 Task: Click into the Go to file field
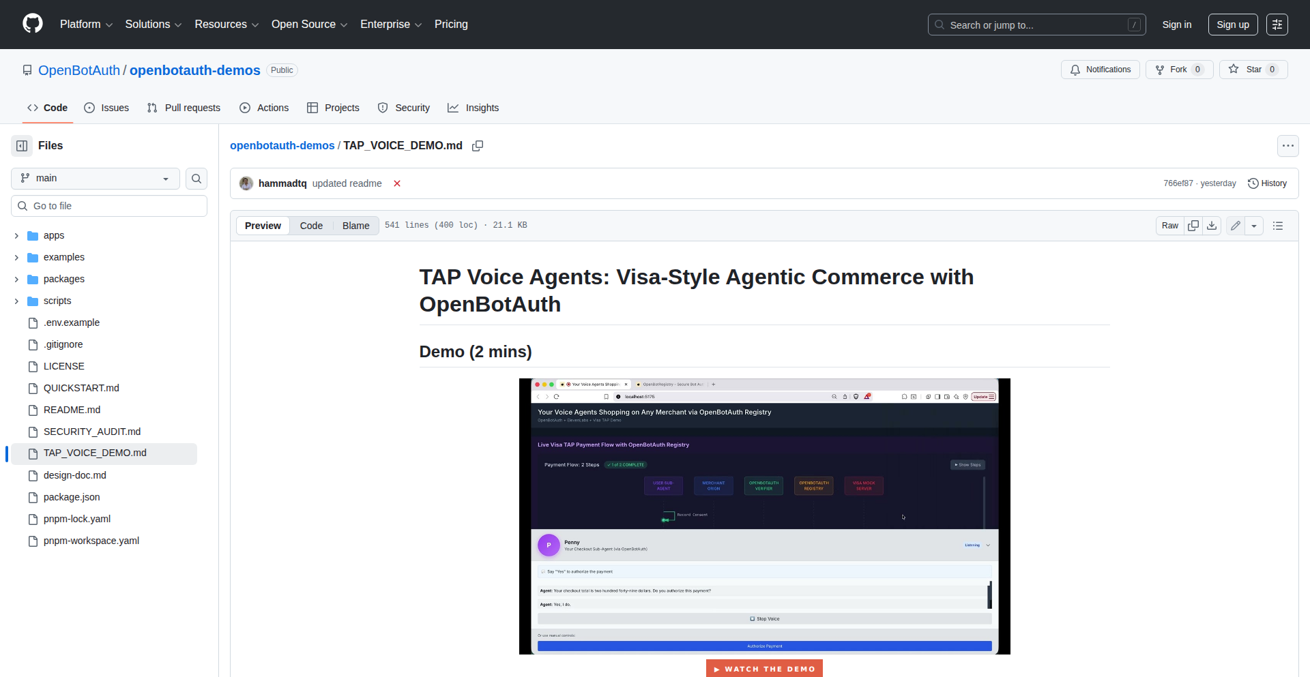click(108, 205)
